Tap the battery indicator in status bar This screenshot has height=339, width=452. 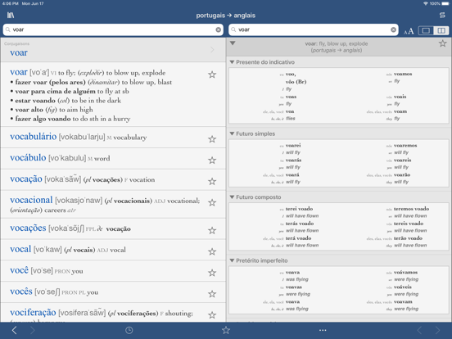pos(445,3)
